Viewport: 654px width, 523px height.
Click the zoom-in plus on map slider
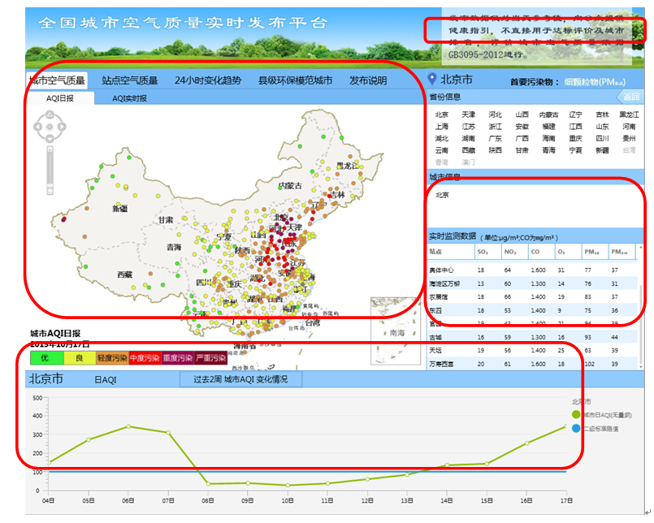click(x=50, y=150)
